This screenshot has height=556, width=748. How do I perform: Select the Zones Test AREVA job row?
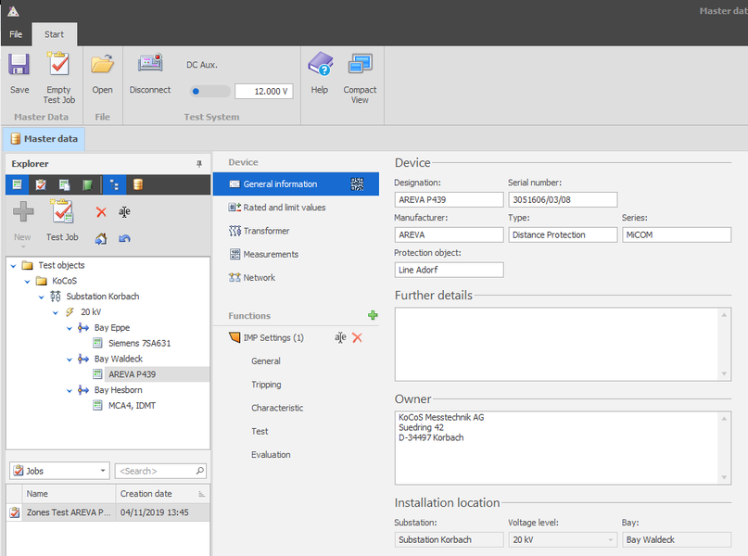point(108,512)
